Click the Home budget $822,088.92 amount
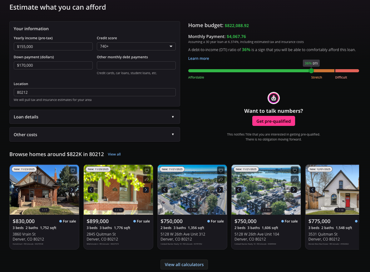The height and width of the screenshot is (272, 370). [237, 26]
